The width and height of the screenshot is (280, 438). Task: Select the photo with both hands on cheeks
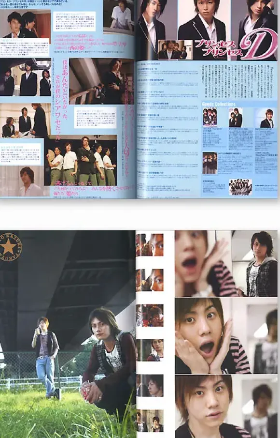[x=211, y=335]
